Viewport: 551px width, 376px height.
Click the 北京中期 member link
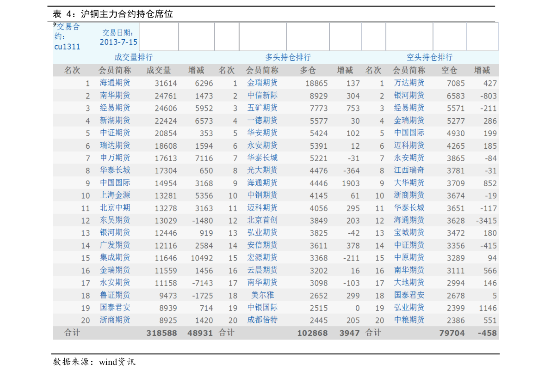coord(115,208)
